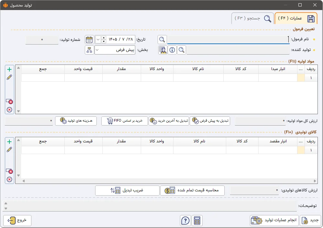Click محاسبه قیمت تمام شده button
The width and height of the screenshot is (323, 228).
coord(192,190)
